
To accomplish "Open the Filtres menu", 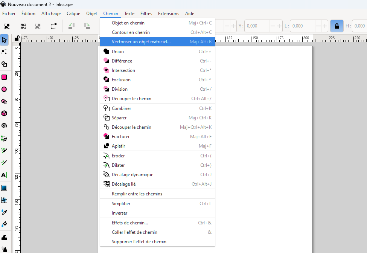I will pos(146,14).
